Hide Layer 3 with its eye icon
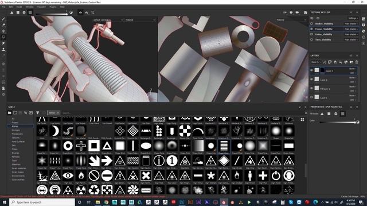The height and width of the screenshot is (206, 367). (x=311, y=70)
